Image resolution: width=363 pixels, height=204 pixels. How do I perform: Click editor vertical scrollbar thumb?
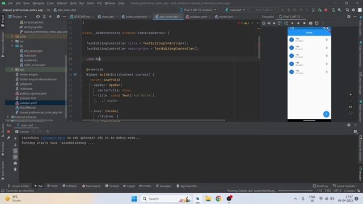pyautogui.click(x=259, y=48)
